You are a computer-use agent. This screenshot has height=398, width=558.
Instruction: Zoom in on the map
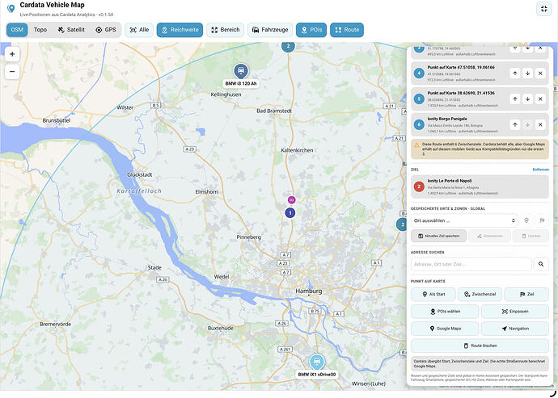coord(12,54)
